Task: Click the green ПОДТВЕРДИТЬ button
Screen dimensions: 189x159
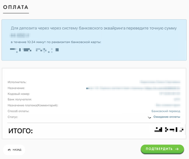Action: 162,149
